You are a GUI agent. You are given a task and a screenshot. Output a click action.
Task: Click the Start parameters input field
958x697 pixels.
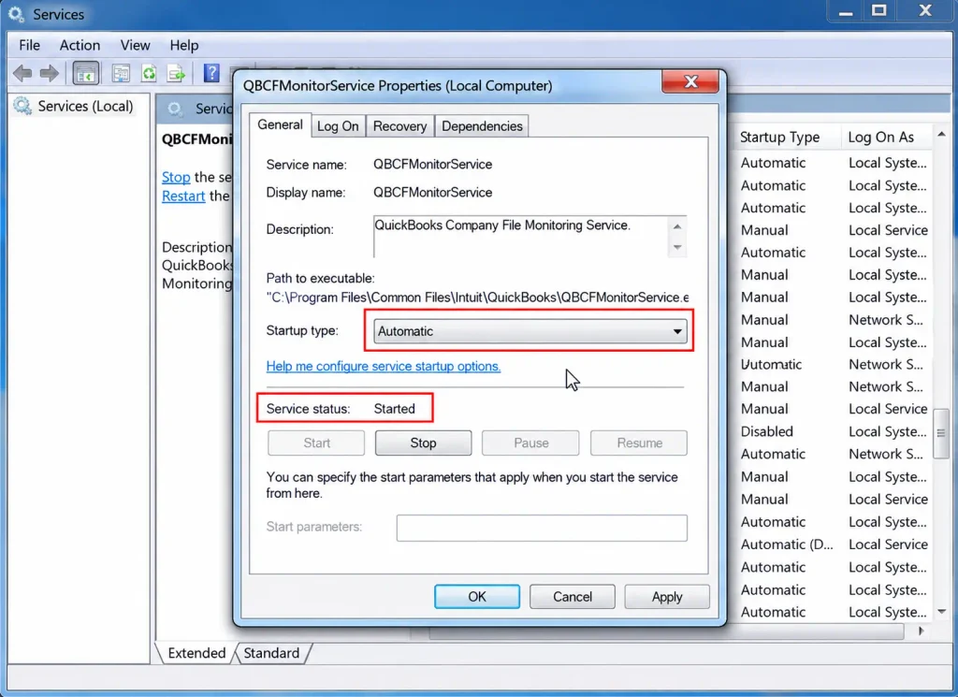542,528
